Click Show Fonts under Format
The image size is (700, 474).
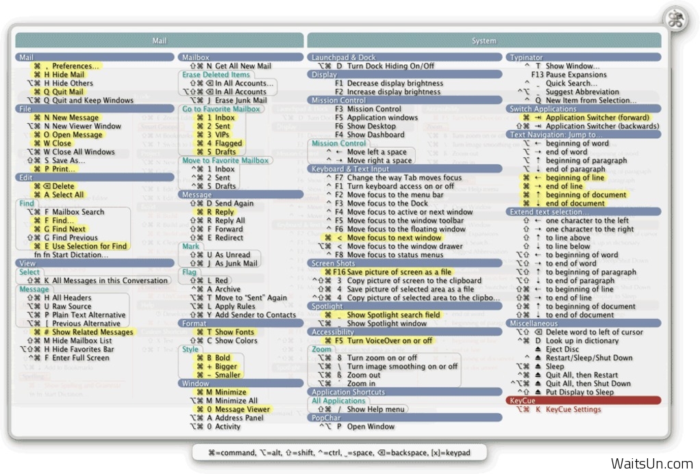pos(234,332)
